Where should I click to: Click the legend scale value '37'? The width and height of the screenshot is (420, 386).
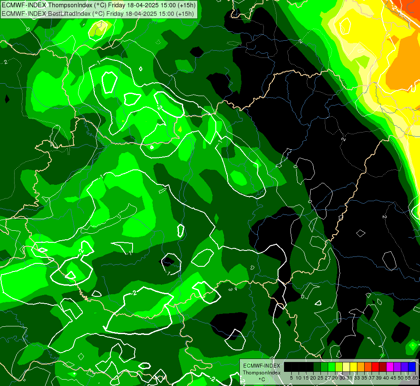(372, 378)
